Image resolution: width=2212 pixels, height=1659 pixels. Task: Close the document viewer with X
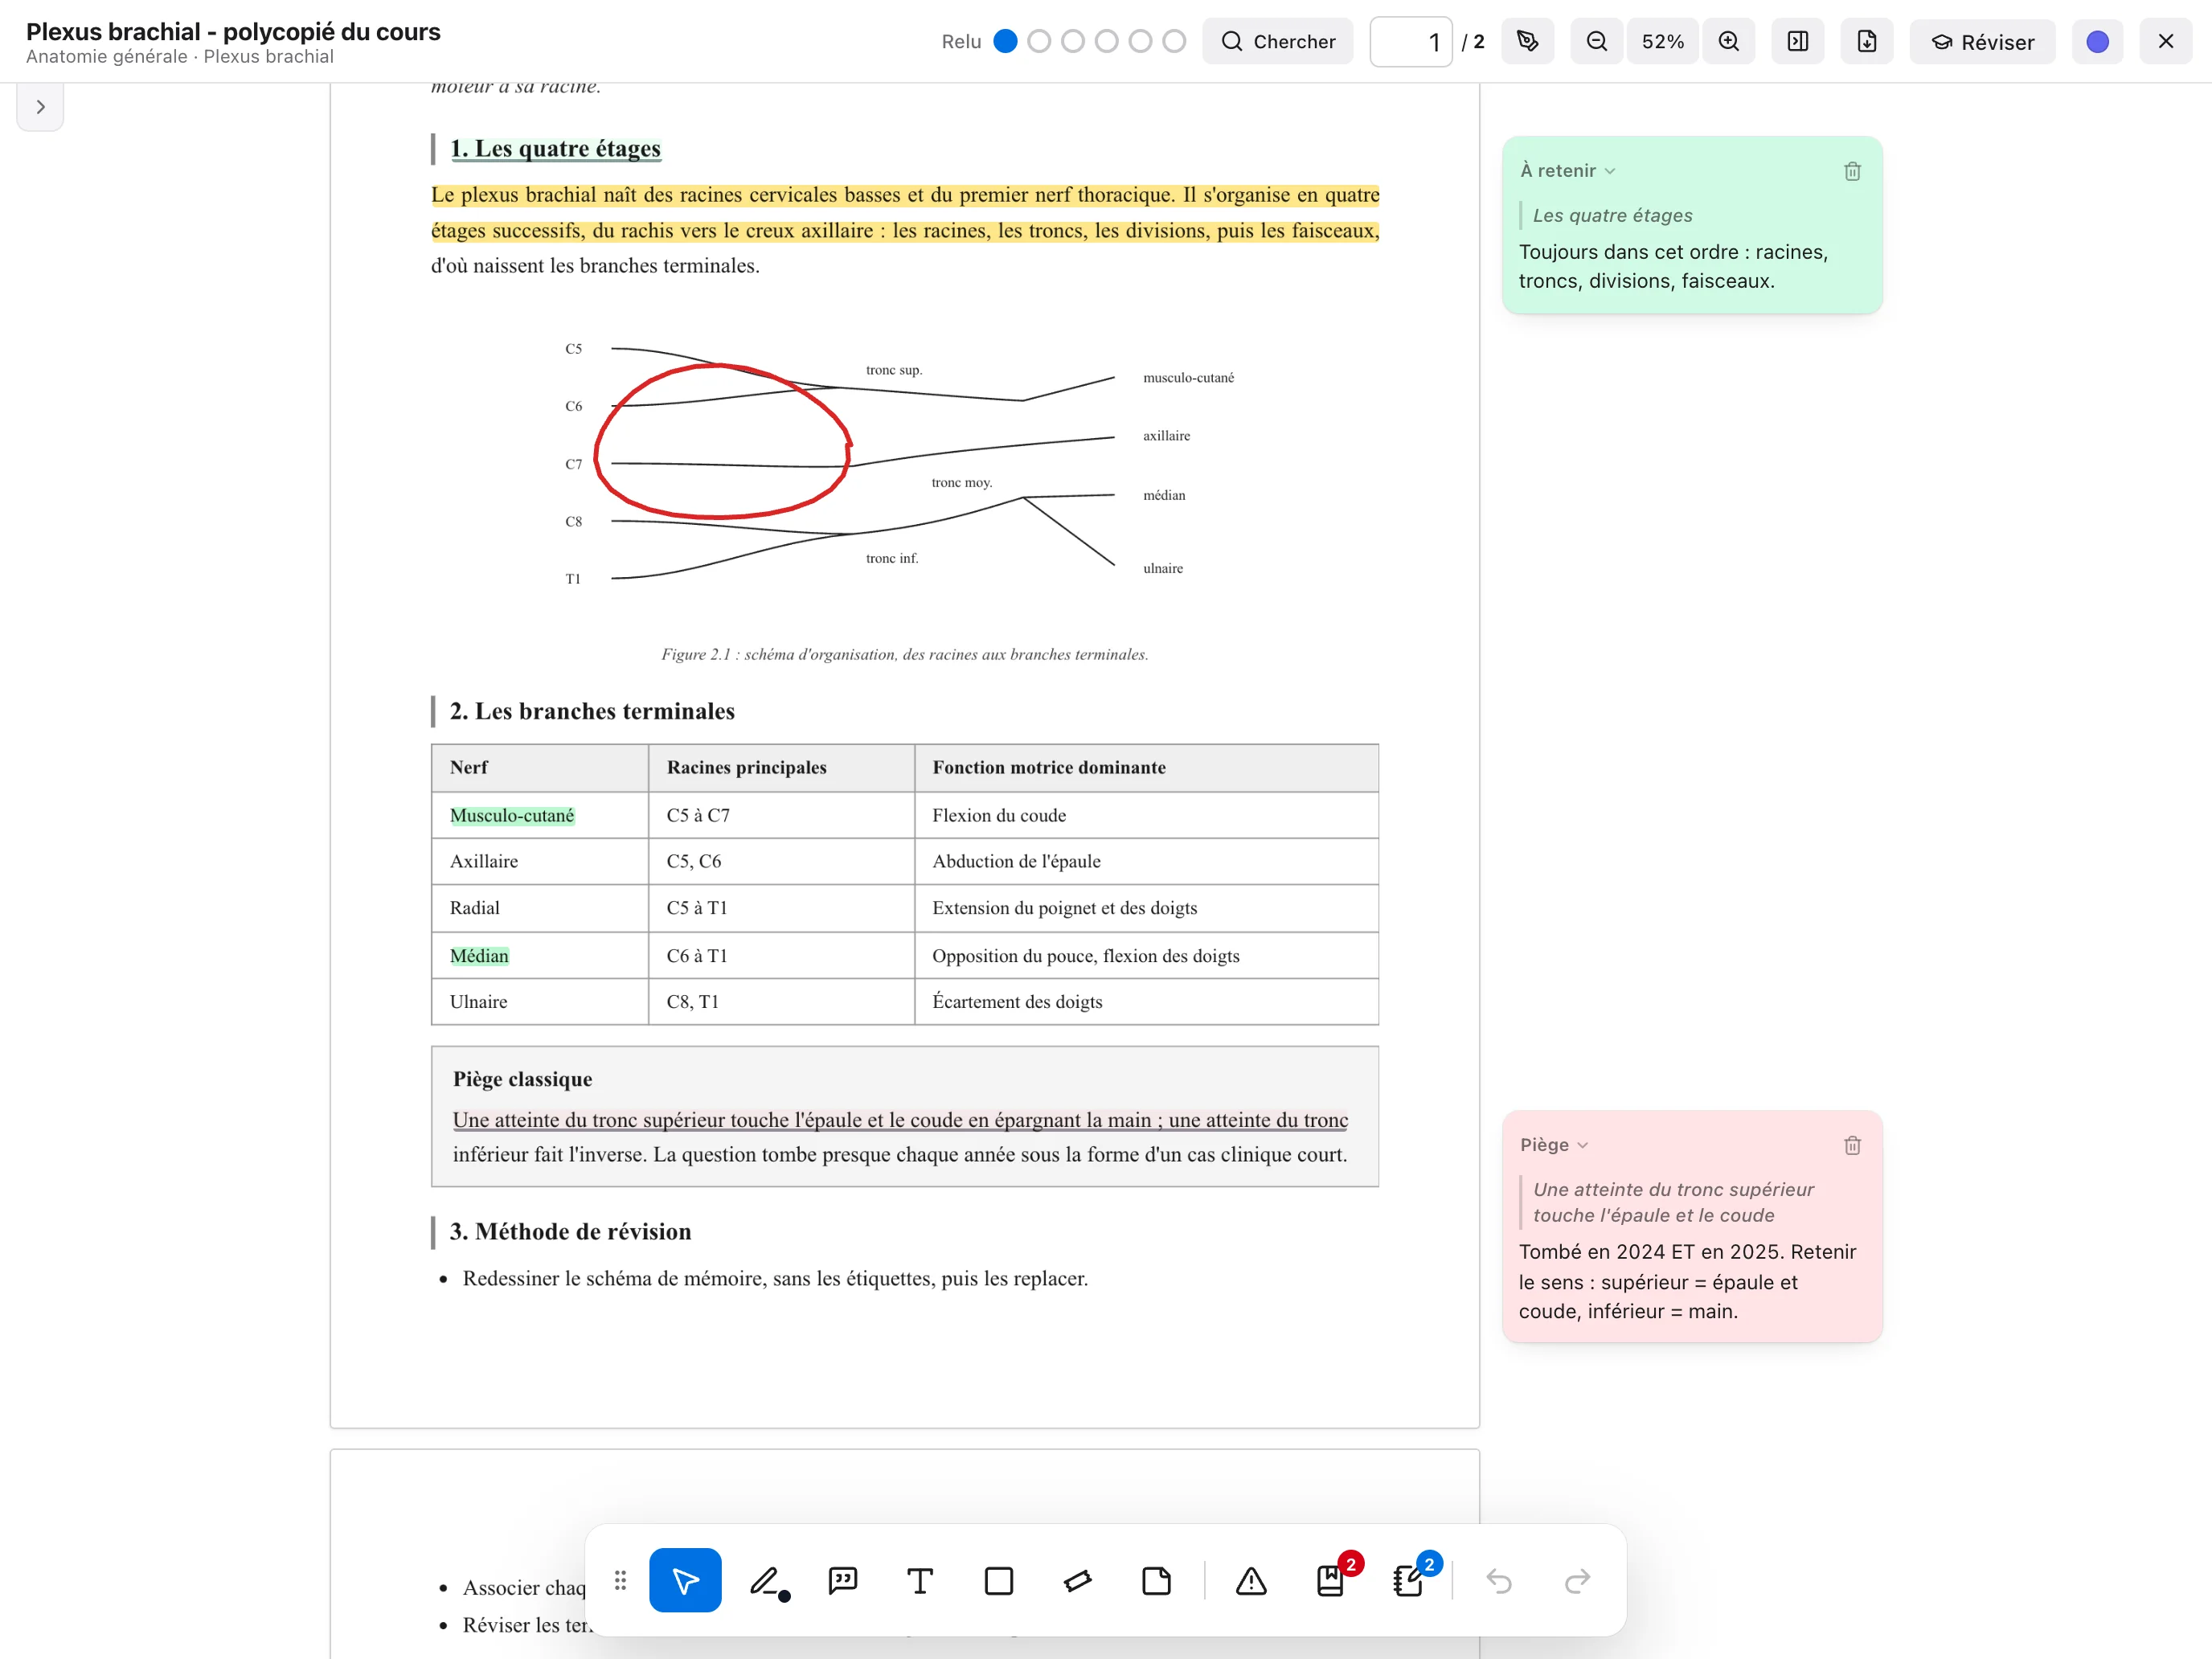pos(2166,41)
